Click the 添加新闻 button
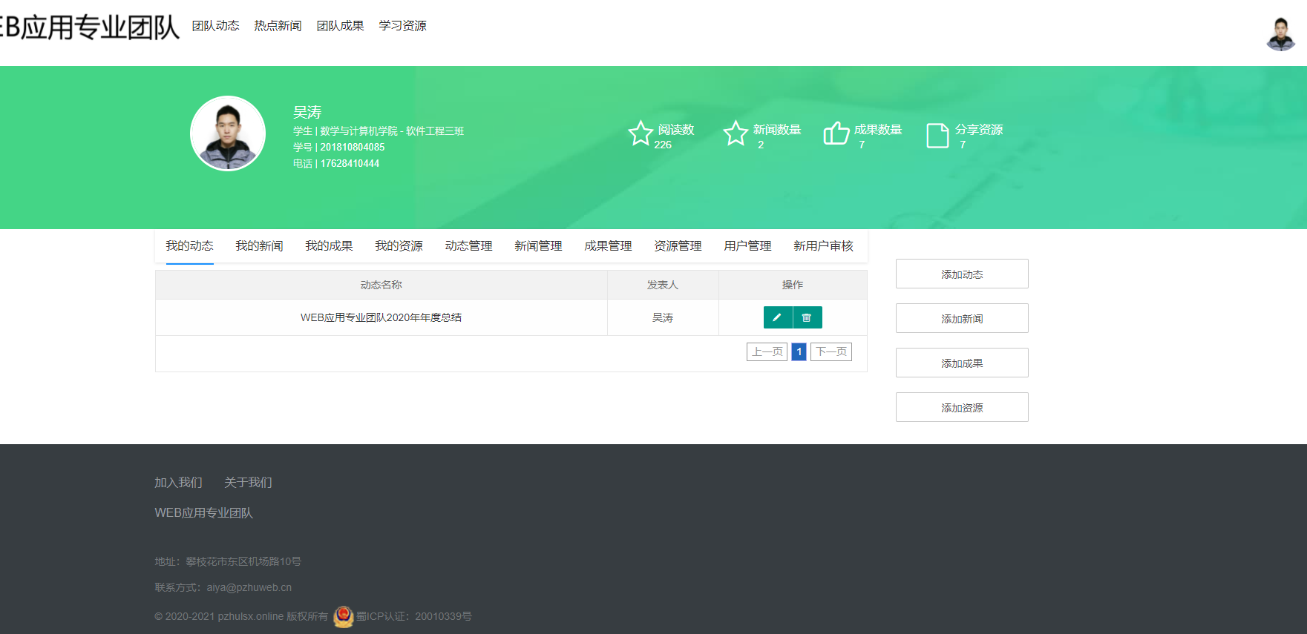Image resolution: width=1307 pixels, height=634 pixels. point(962,318)
